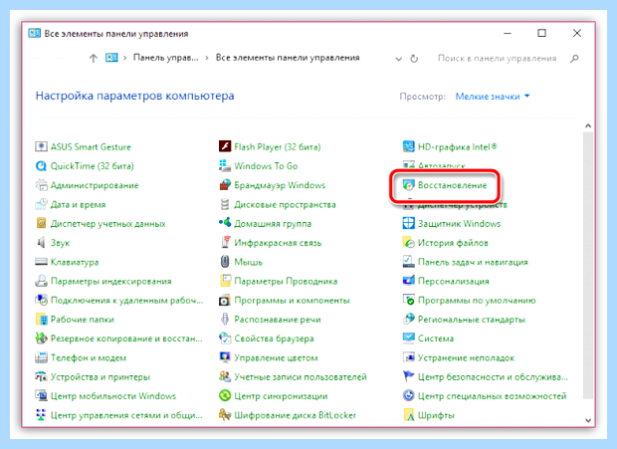Click the Дата и время clock icon

pyautogui.click(x=41, y=205)
